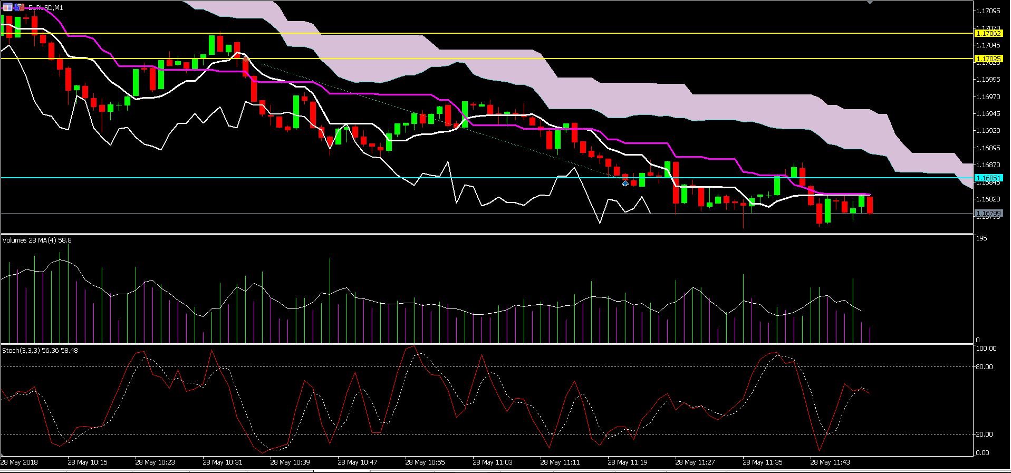1011x473 pixels.
Task: Click the 28 May 10:47 time label
Action: 358,462
